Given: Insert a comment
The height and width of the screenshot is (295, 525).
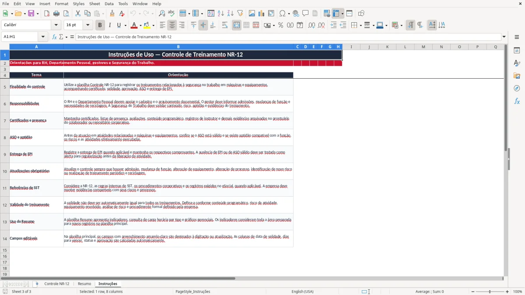Looking at the screenshot, I should 305,14.
